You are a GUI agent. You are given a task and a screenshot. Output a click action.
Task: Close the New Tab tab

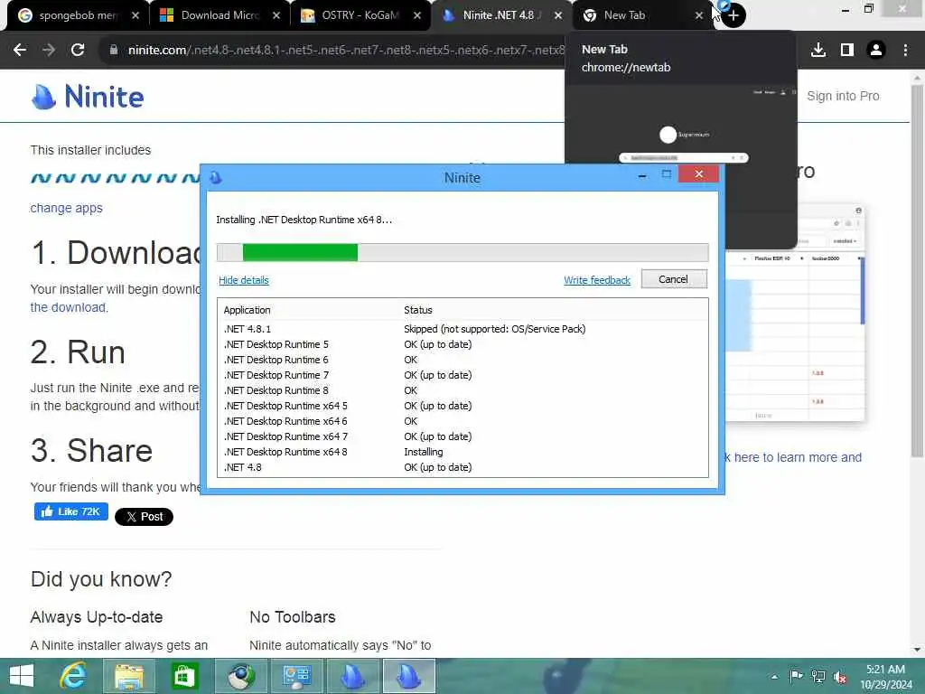[x=699, y=15]
